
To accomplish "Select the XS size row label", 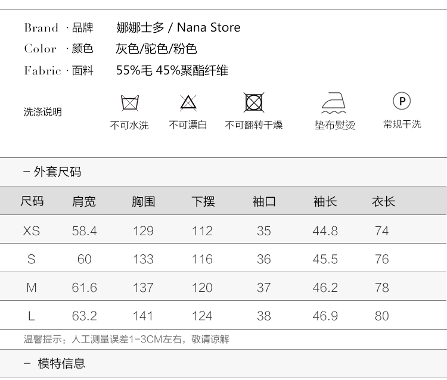I will (32, 231).
